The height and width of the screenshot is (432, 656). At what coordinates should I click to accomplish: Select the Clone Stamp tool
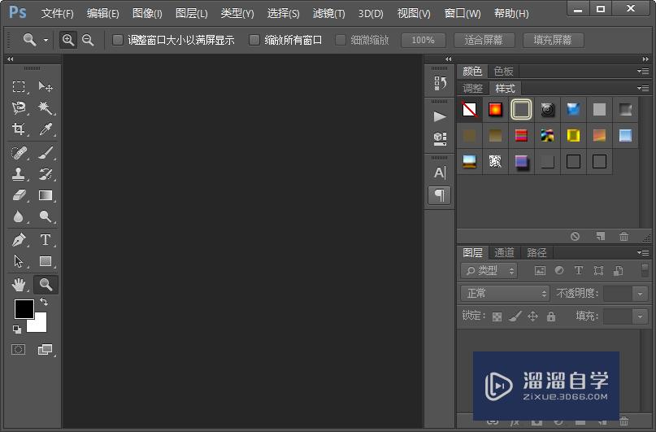coord(19,174)
